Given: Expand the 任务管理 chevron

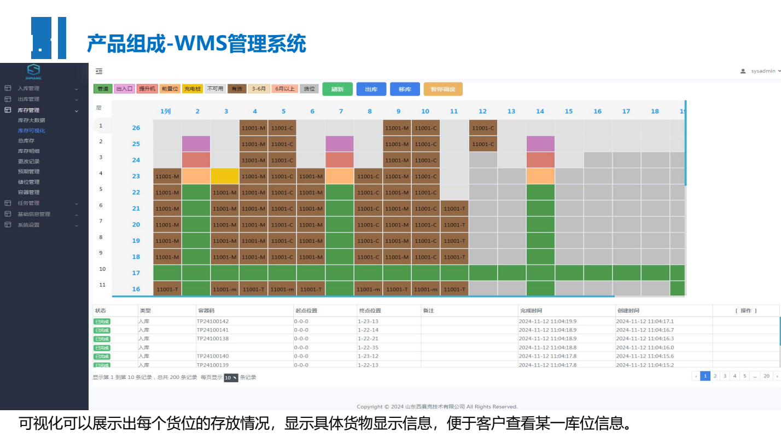Looking at the screenshot, I should 77,203.
